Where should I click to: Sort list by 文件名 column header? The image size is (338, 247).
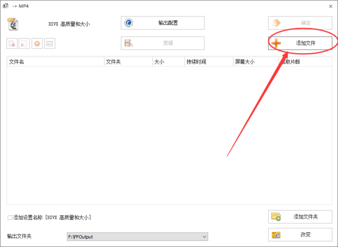tap(55, 62)
